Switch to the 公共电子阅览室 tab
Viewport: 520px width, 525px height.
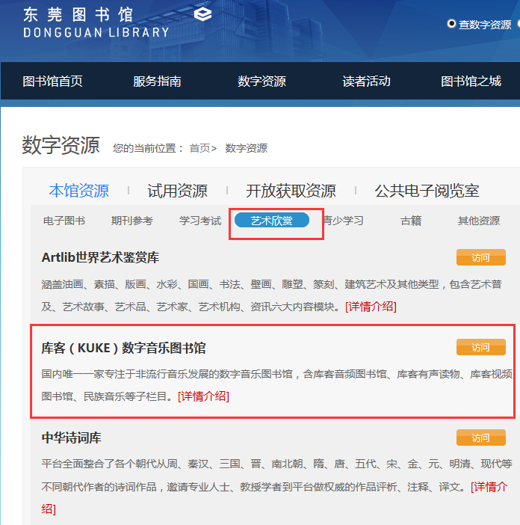(427, 191)
